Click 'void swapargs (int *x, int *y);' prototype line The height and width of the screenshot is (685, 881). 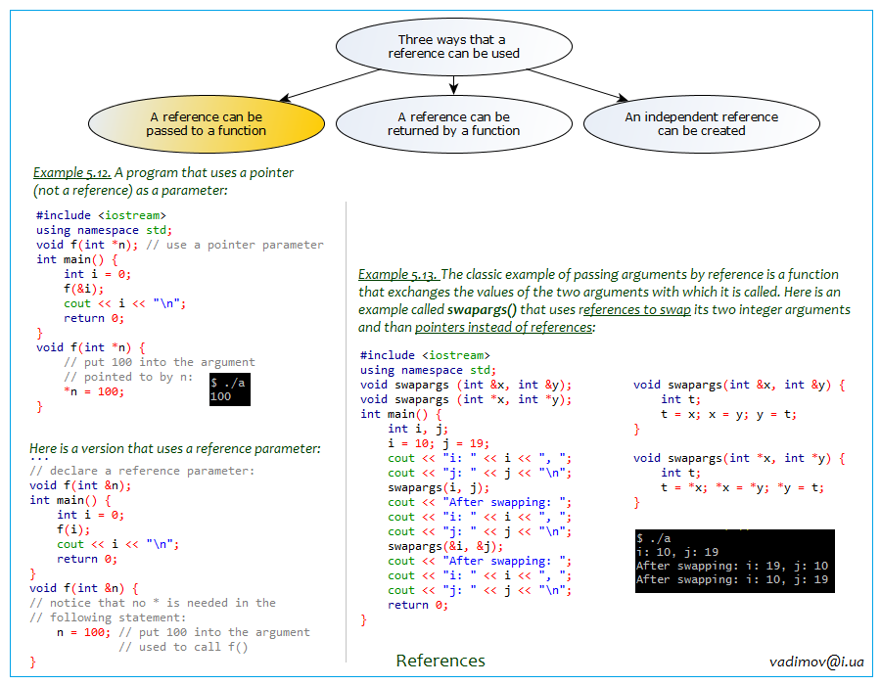point(466,399)
